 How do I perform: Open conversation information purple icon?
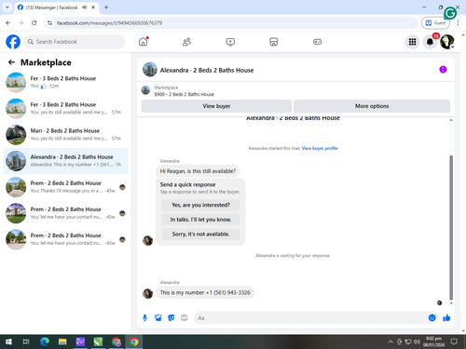pos(443,70)
